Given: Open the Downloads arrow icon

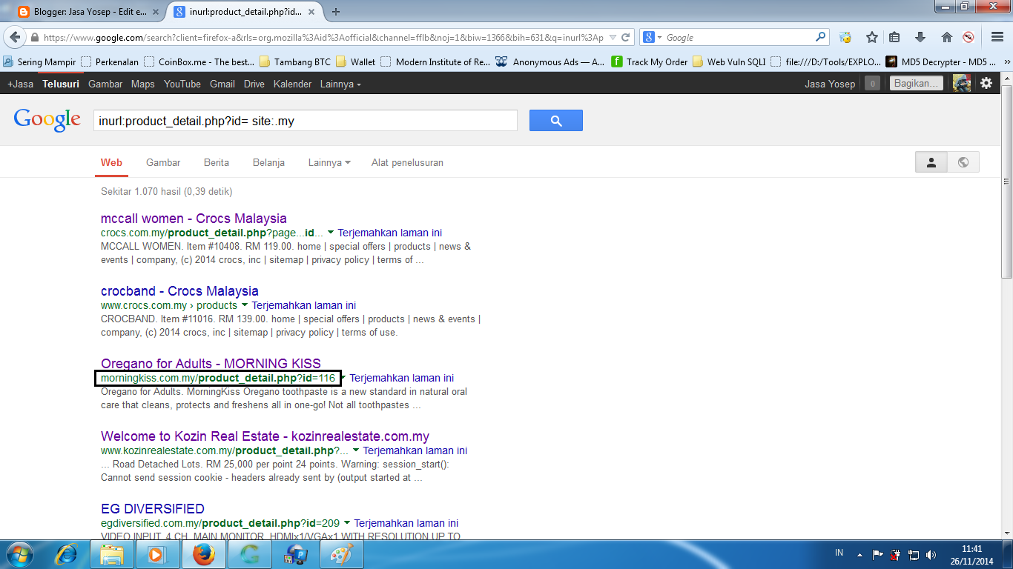Looking at the screenshot, I should coord(920,37).
